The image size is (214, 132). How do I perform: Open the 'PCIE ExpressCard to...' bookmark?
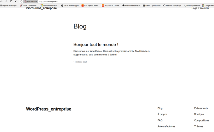(90, 6)
